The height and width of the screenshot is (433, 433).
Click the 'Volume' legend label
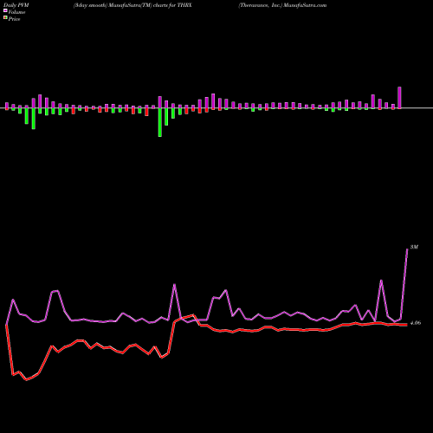[x=16, y=12]
